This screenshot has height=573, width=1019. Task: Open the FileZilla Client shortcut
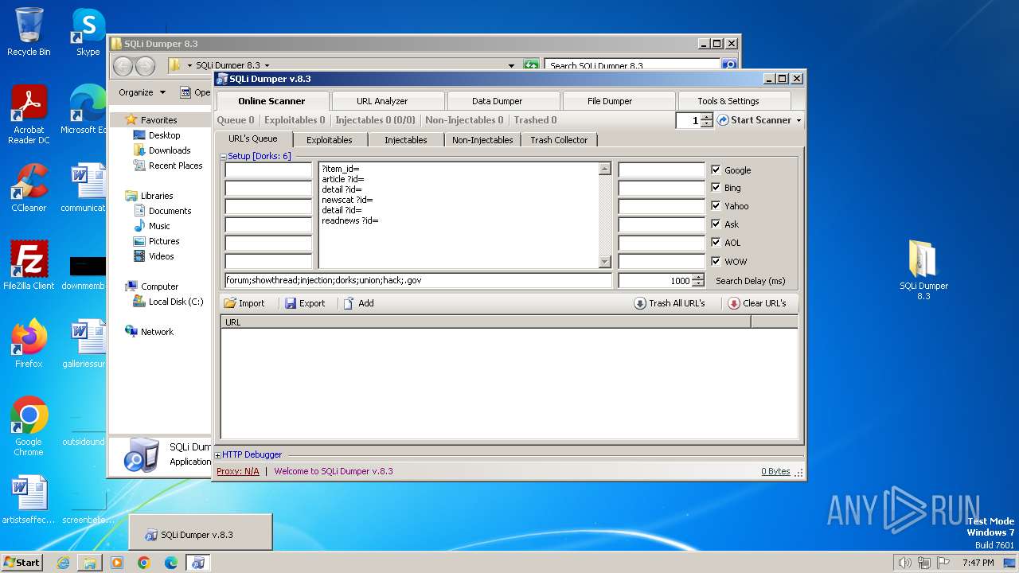tap(29, 265)
